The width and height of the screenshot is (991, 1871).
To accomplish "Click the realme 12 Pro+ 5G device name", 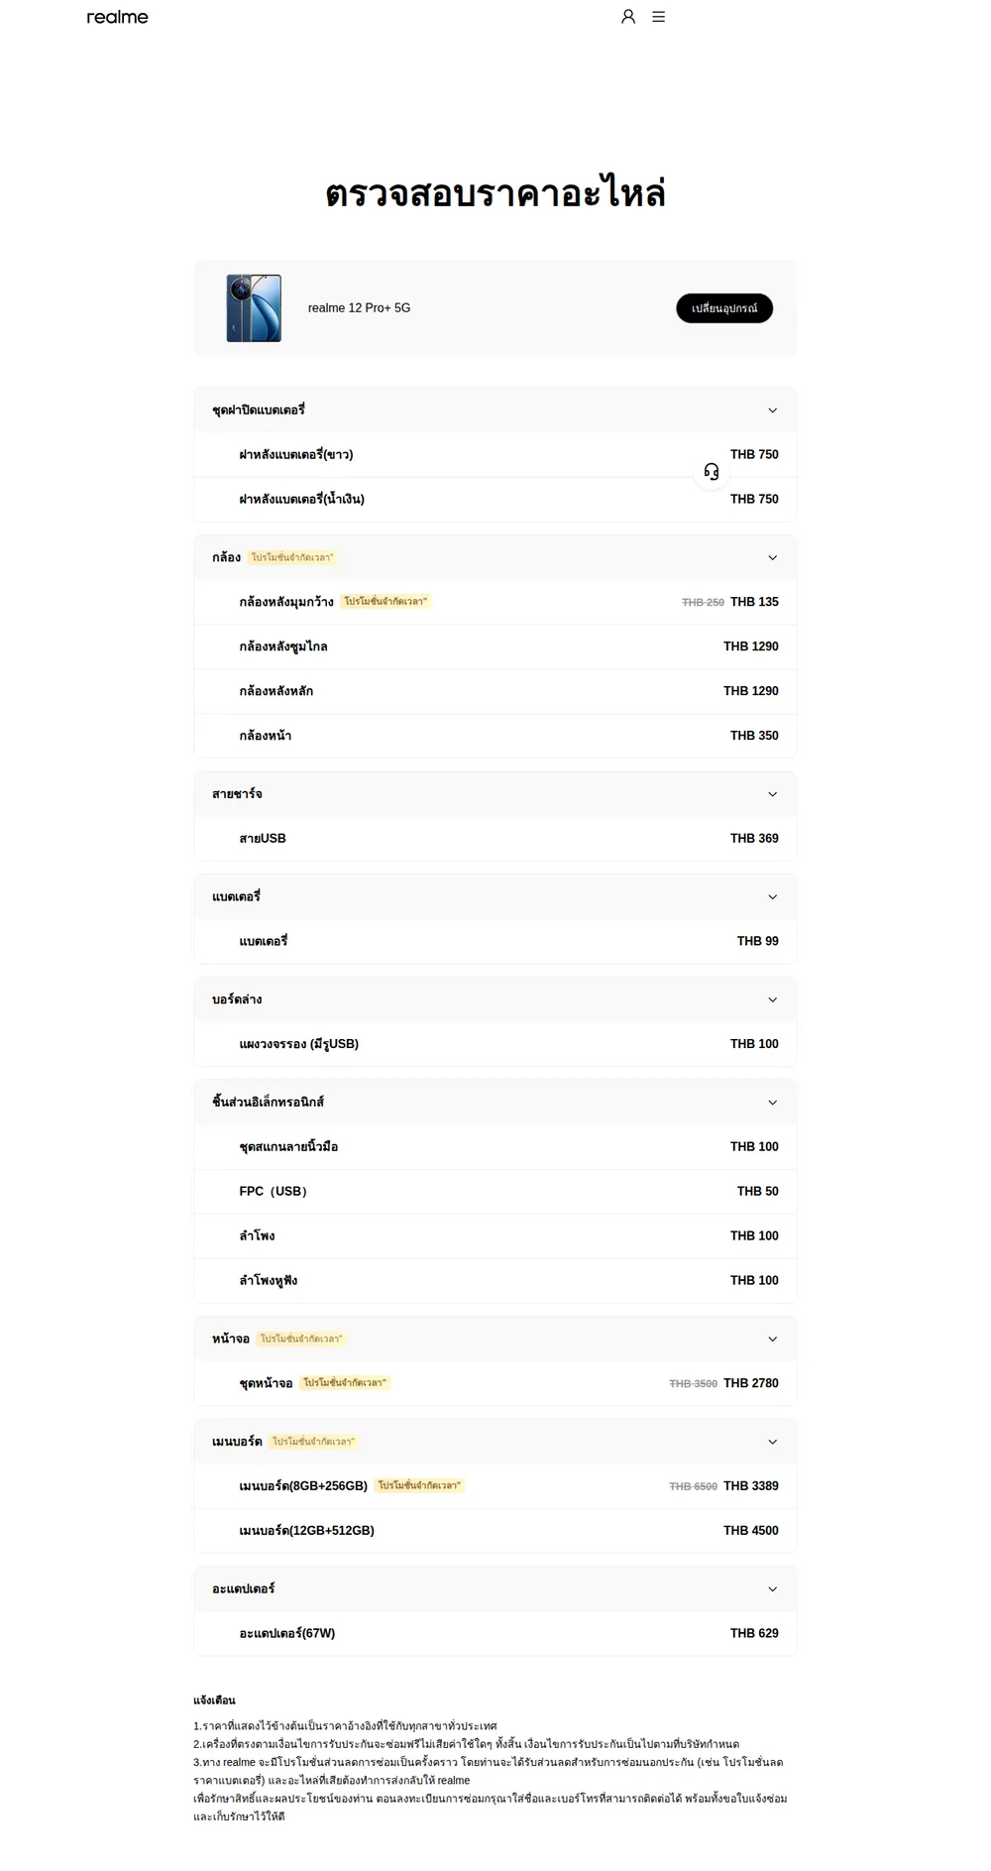I will pos(359,308).
